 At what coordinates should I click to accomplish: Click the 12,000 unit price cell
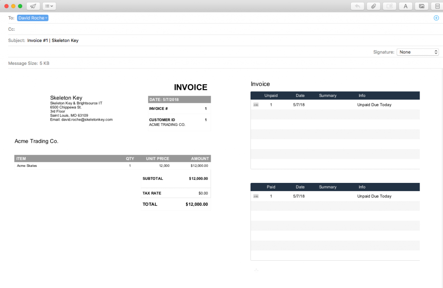164,166
